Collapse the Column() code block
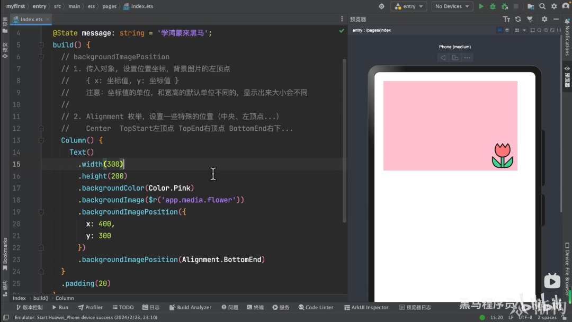 point(41,140)
